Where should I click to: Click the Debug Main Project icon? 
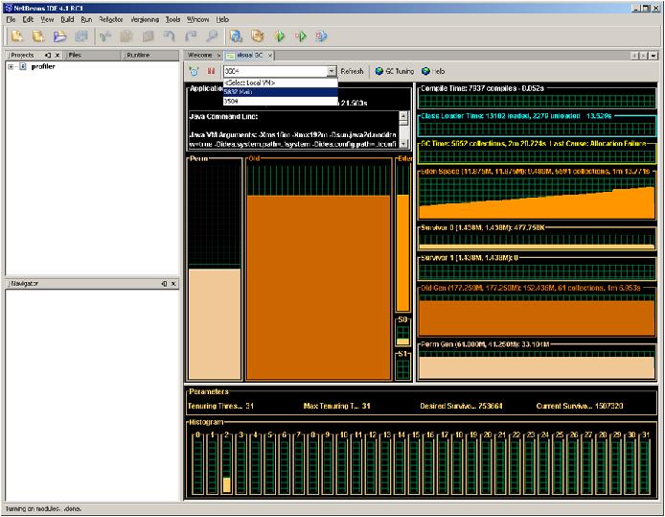(301, 36)
